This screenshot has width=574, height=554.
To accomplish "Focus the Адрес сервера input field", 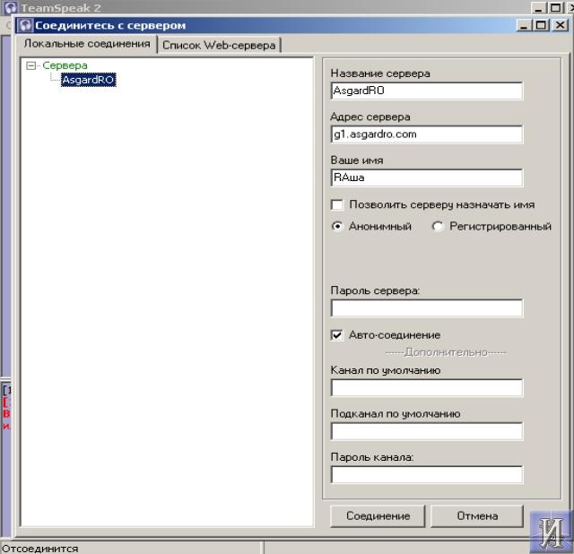I will (426, 134).
